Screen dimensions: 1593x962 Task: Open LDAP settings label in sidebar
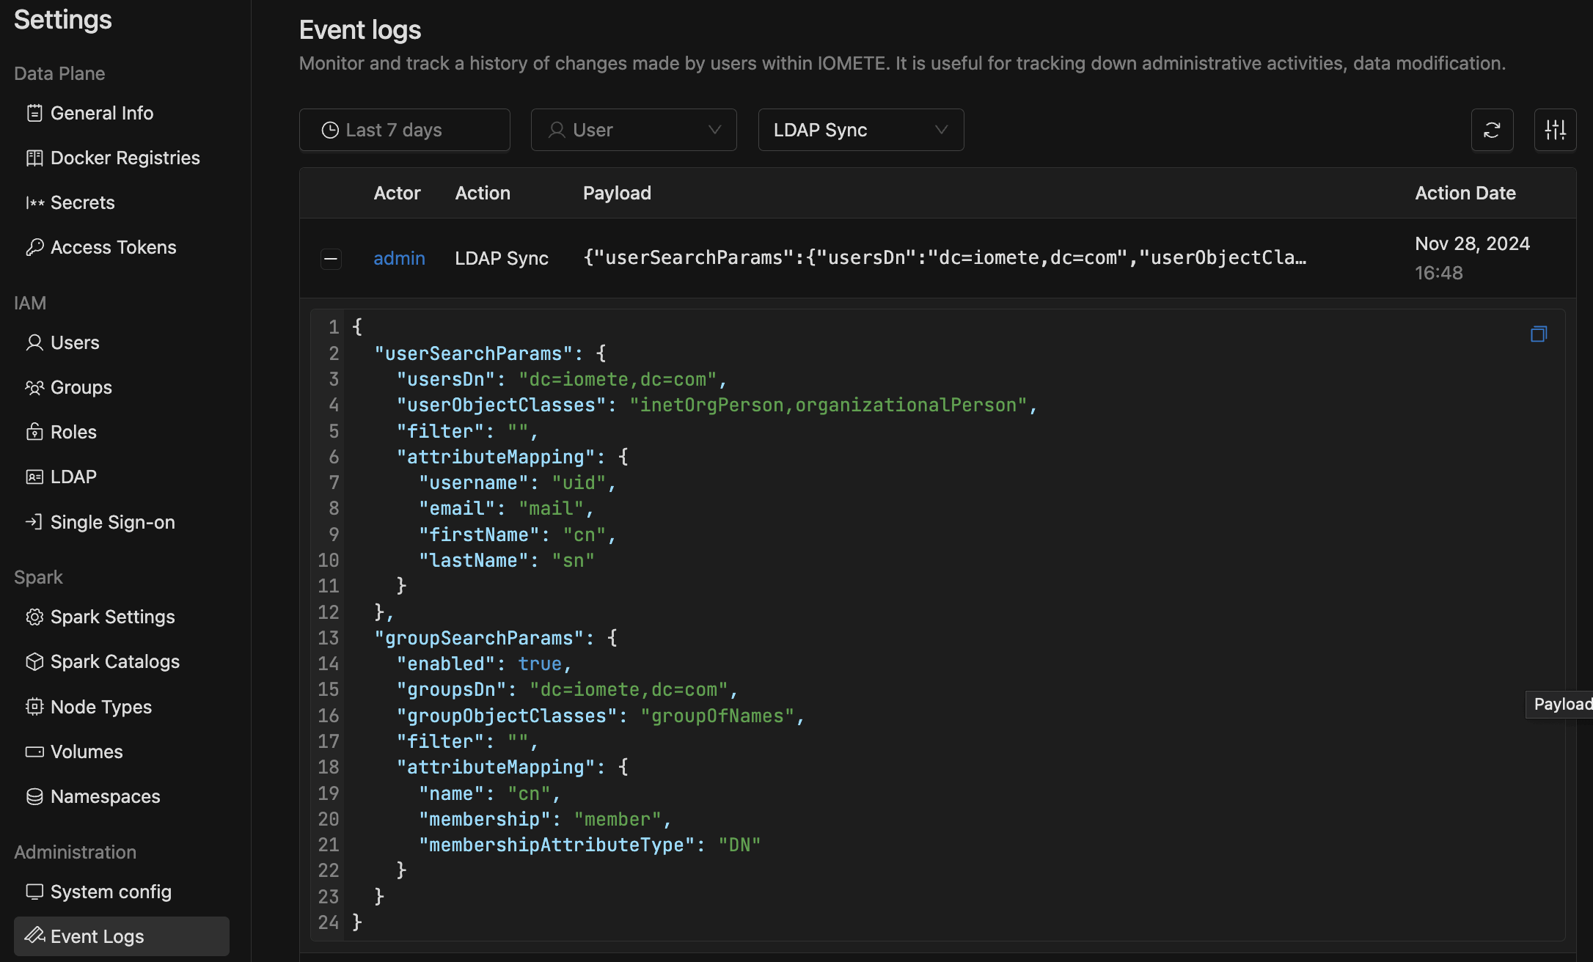coord(73,477)
